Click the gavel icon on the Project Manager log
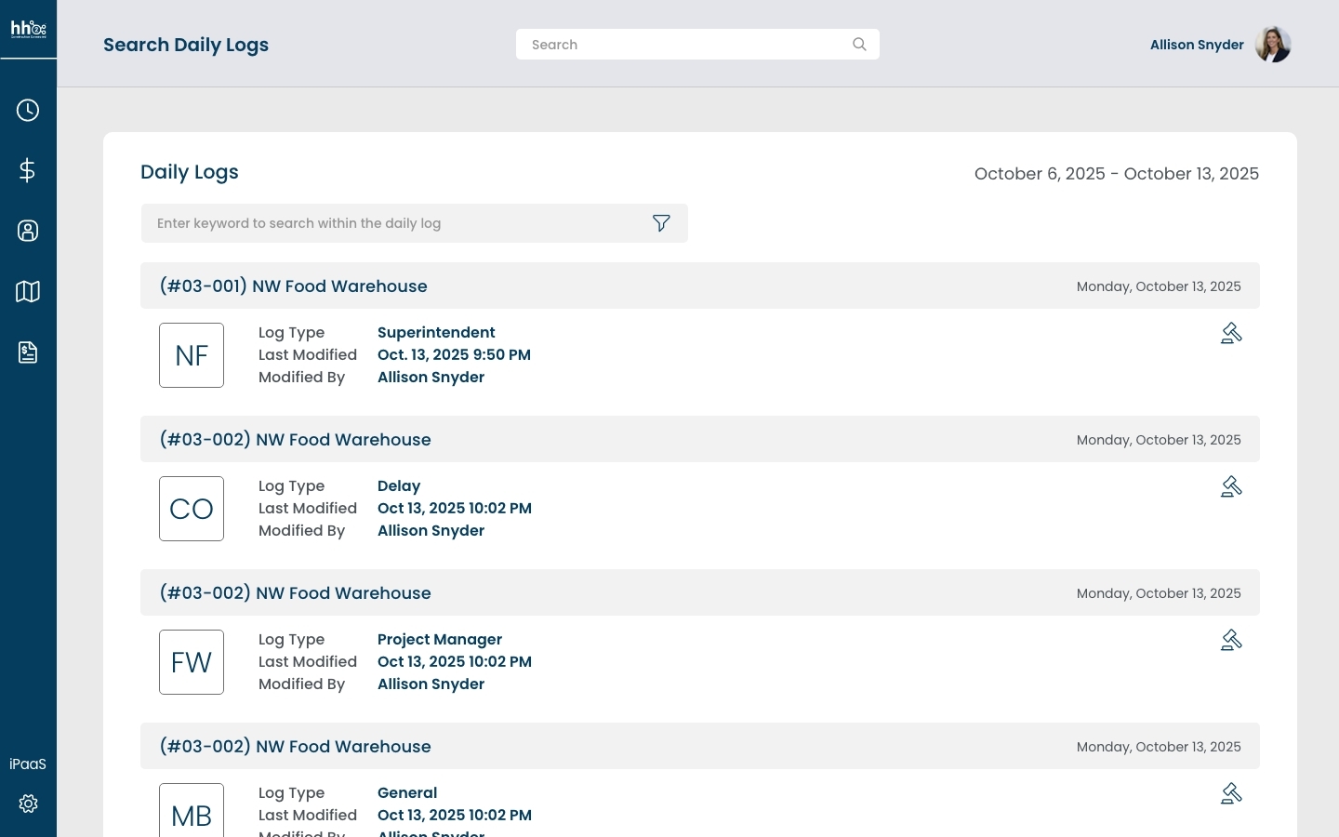 pos(1231,640)
